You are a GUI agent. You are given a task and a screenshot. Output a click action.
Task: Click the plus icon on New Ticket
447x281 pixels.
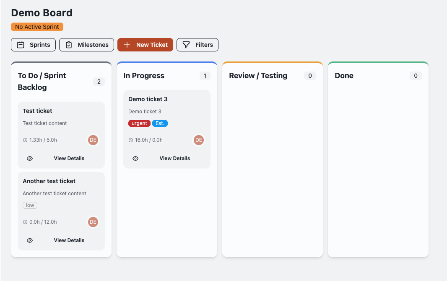point(127,45)
